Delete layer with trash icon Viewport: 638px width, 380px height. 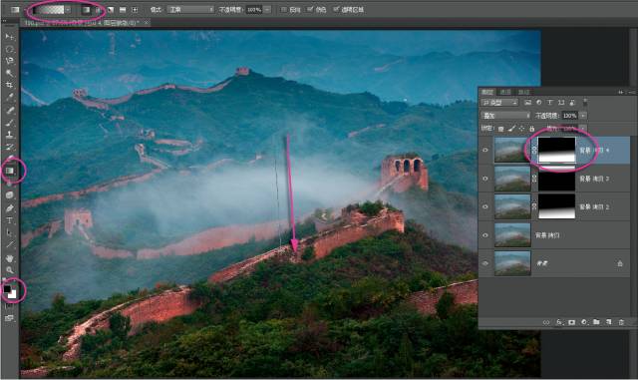point(621,322)
